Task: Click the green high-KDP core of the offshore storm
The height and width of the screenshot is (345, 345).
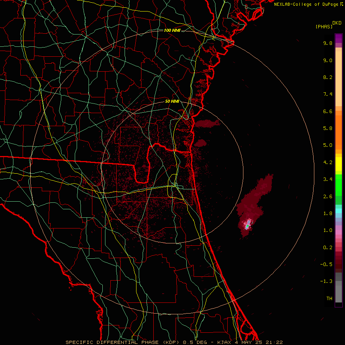Action: [247, 226]
